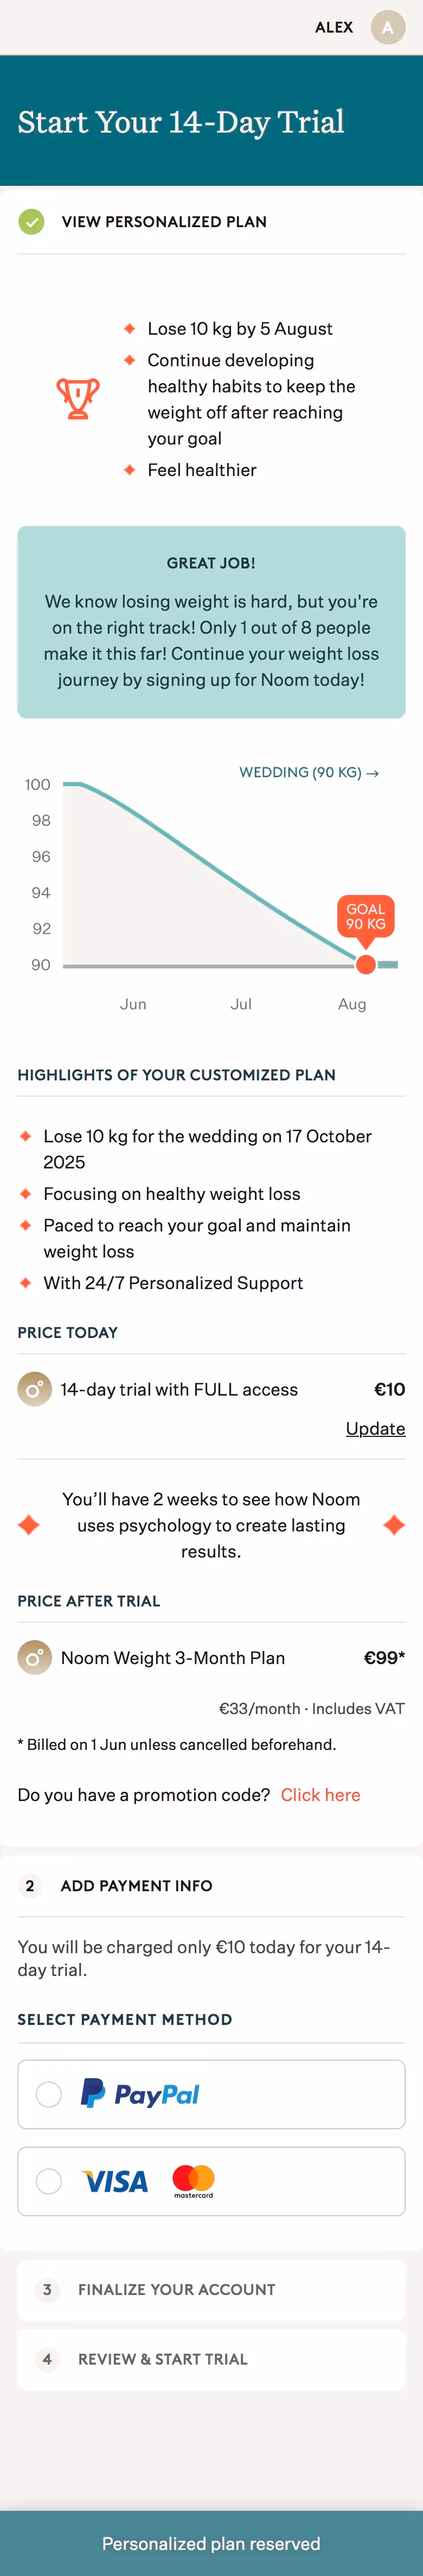Click the Update link under trial price
The height and width of the screenshot is (2576, 423).
click(x=375, y=1428)
